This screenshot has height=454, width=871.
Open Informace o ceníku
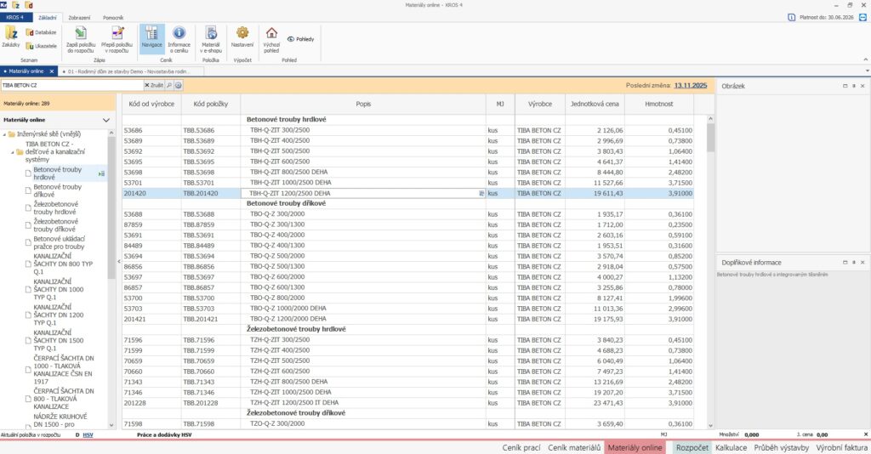click(179, 34)
